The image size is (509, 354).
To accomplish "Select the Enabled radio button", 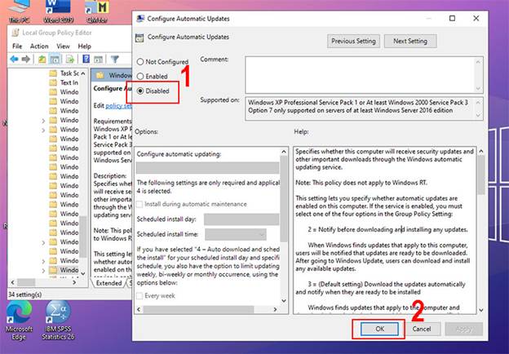I will (142, 76).
